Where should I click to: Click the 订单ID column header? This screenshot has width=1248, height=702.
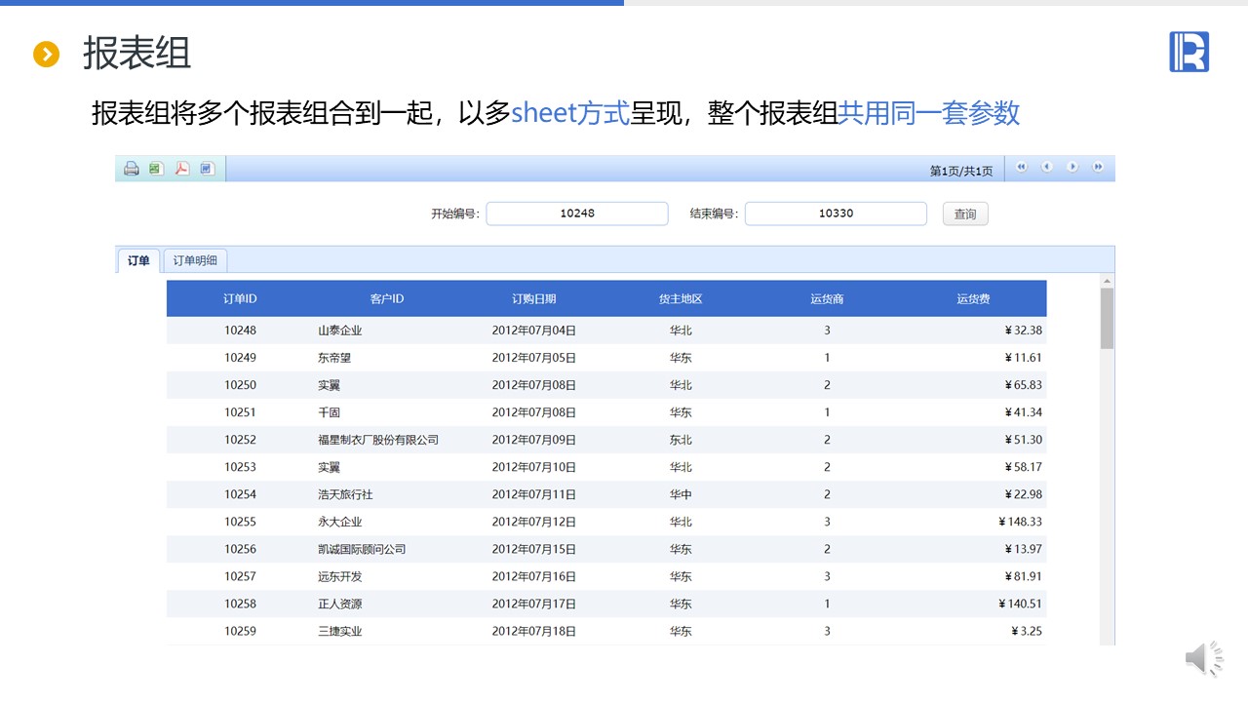pyautogui.click(x=240, y=298)
